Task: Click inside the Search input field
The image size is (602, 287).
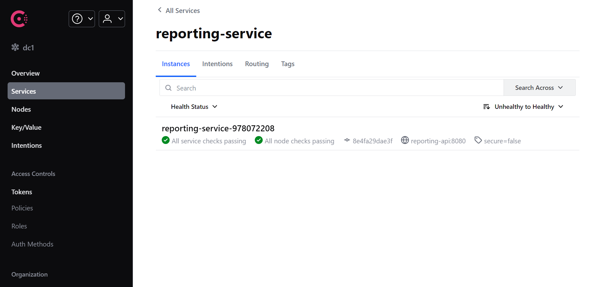Action: tap(285, 88)
